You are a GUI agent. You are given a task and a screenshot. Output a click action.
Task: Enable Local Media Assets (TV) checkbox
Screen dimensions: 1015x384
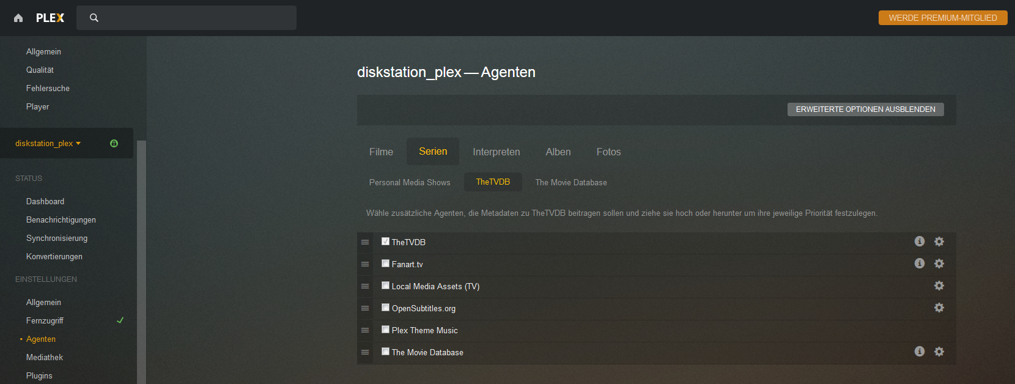coord(385,285)
